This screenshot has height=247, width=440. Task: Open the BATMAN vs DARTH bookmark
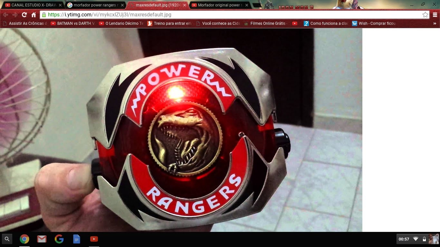73,23
